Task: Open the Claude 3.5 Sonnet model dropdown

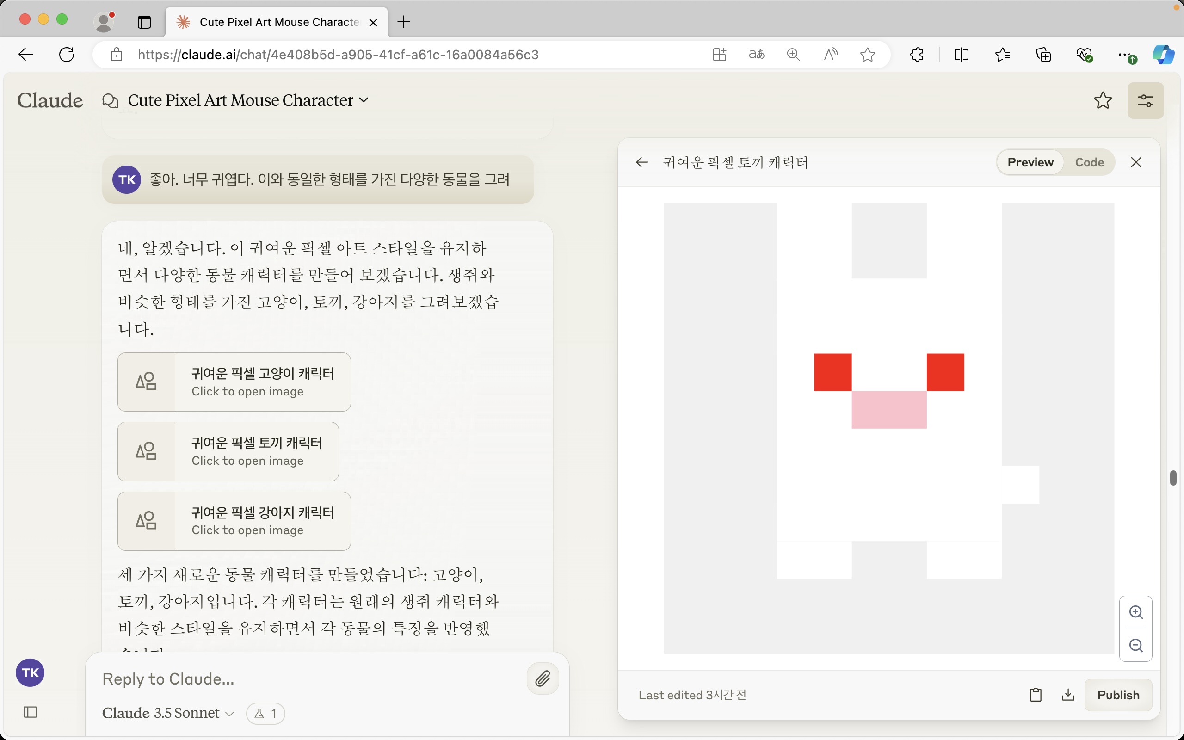Action: tap(168, 713)
